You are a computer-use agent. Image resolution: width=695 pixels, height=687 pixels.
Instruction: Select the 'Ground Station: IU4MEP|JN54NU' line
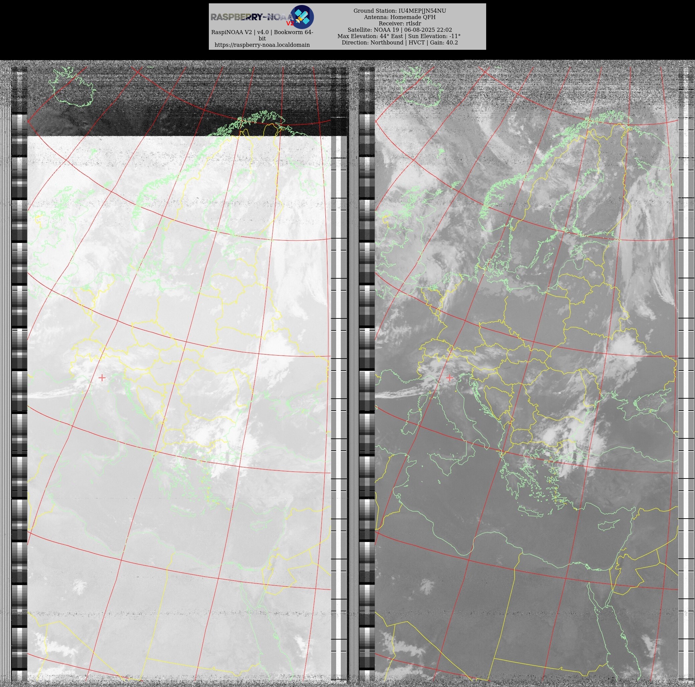pos(400,11)
